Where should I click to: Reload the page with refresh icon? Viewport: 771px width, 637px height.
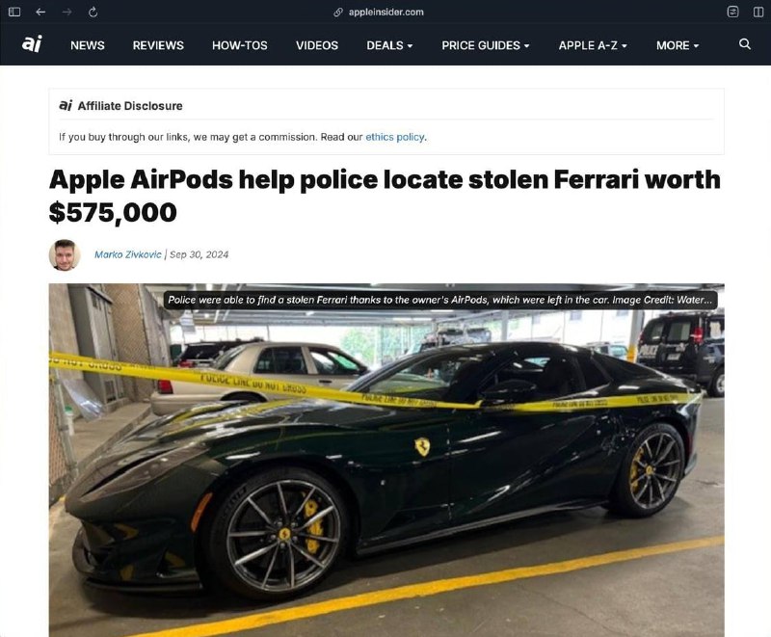pos(93,12)
